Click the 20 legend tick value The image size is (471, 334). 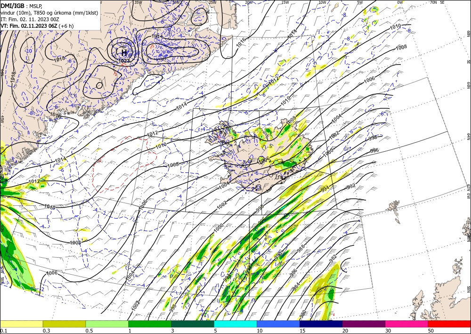click(x=345, y=331)
